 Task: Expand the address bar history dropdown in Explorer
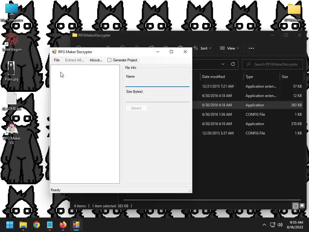223,64
